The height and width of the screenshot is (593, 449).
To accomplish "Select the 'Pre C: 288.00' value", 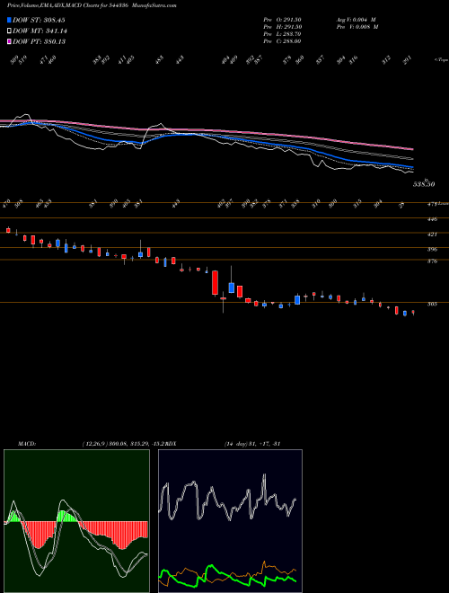I will click(x=282, y=41).
